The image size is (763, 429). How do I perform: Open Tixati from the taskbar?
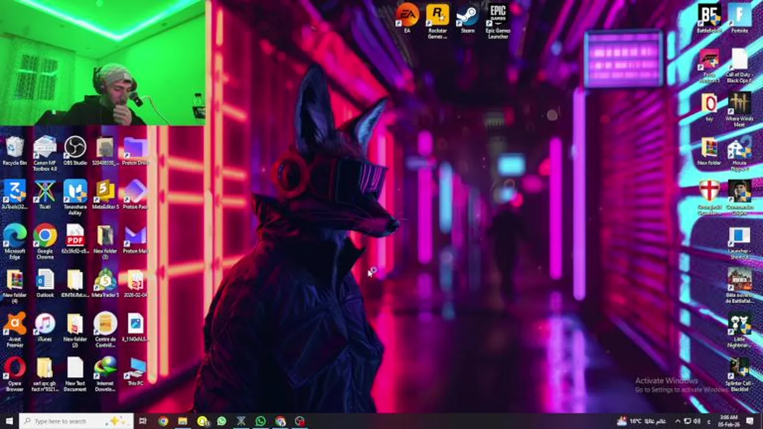click(x=241, y=421)
